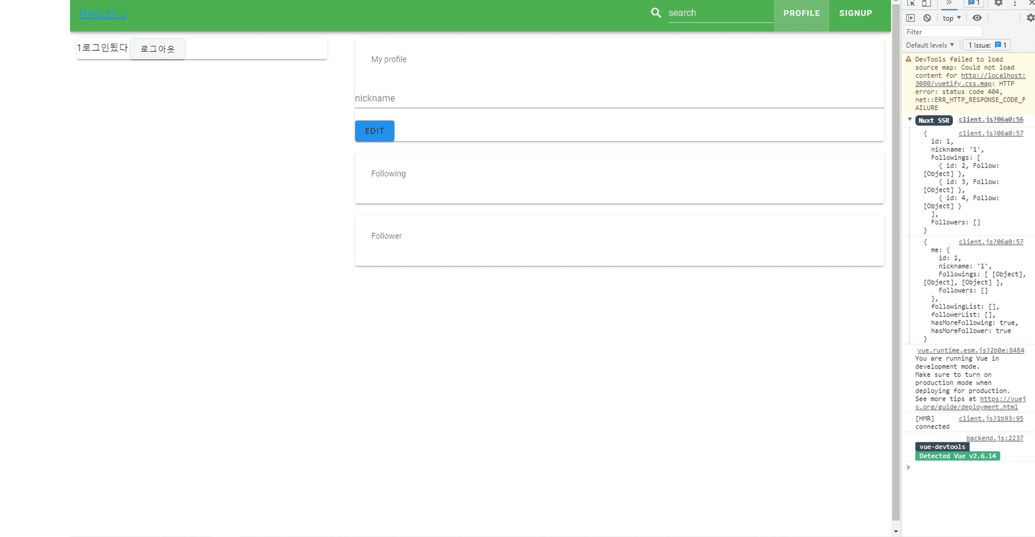Click the search magnifier icon
The width and height of the screenshot is (1035, 537).
656,13
